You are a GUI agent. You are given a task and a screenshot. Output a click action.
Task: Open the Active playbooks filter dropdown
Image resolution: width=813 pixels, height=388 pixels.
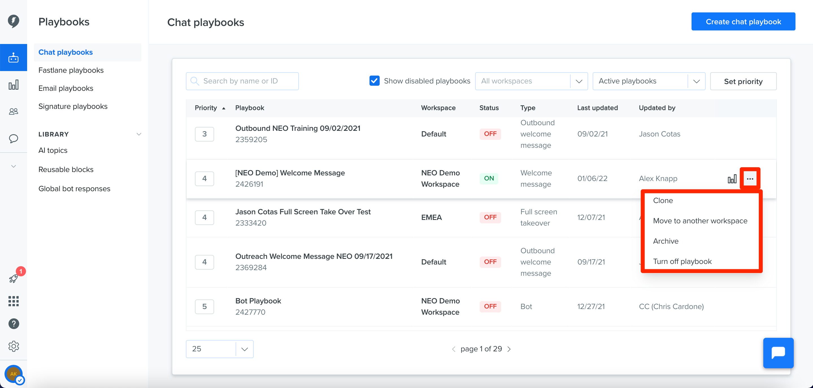pyautogui.click(x=649, y=81)
